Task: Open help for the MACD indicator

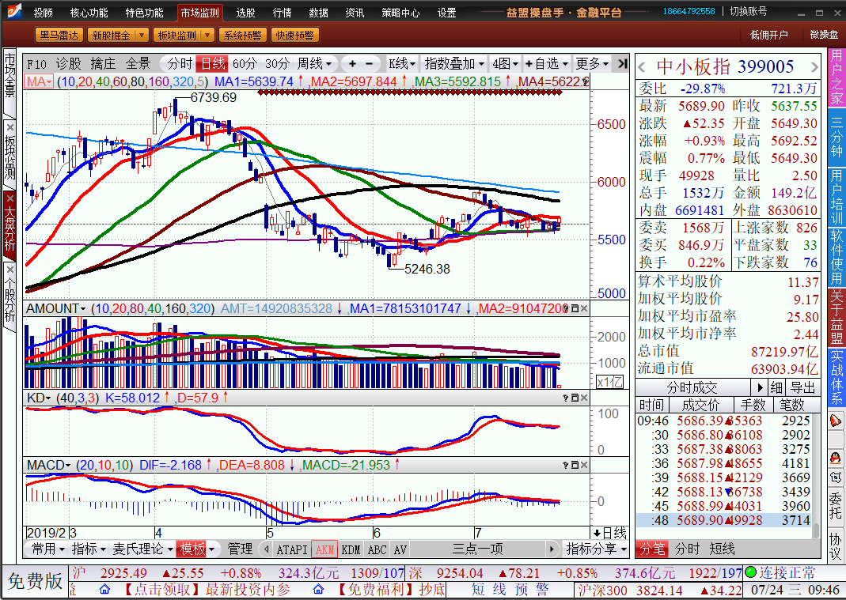Action: [x=565, y=465]
